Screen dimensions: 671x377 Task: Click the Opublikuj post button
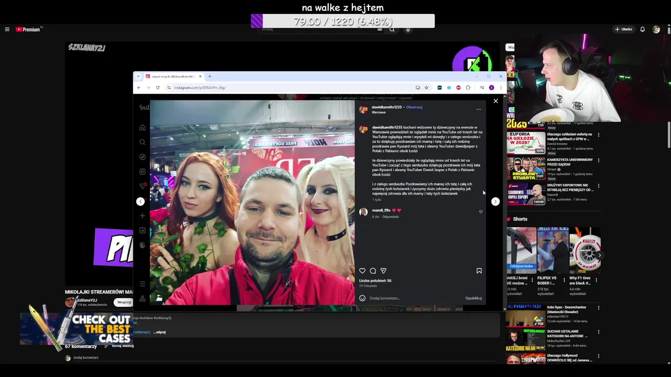point(473,298)
